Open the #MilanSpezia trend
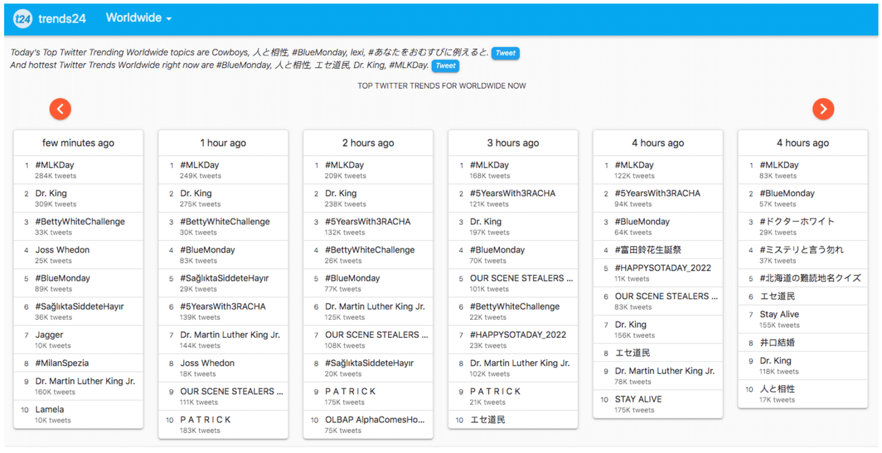Viewport: 882px width, 453px height. coord(62,363)
